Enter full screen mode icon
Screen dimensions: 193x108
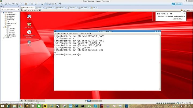(x=53, y=4)
